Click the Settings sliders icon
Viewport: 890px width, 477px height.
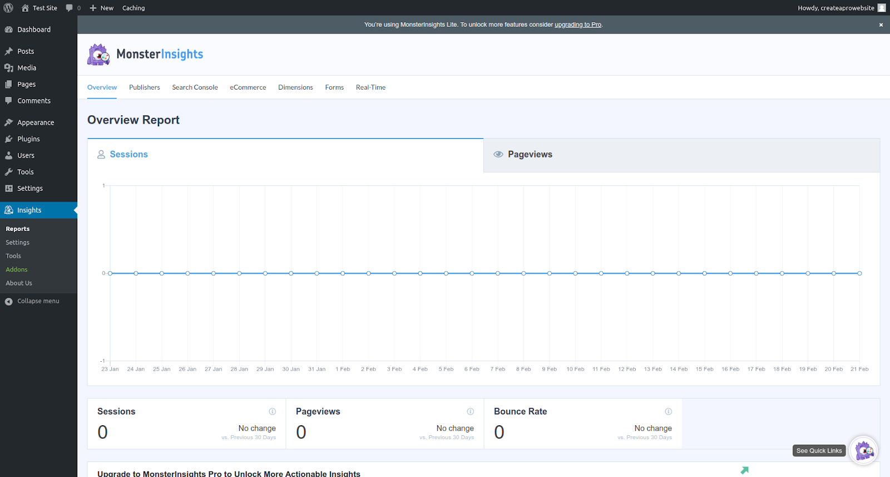click(x=9, y=188)
